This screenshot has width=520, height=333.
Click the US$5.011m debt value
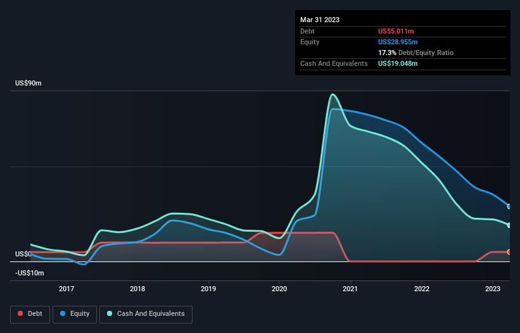pos(396,31)
